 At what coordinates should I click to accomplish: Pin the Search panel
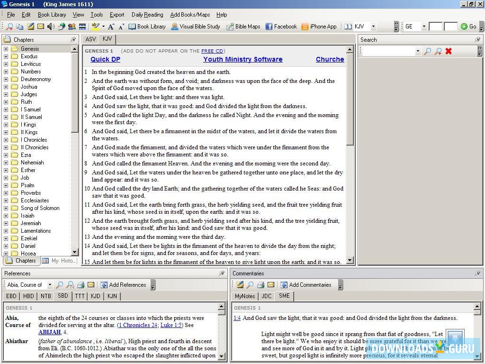point(477,40)
